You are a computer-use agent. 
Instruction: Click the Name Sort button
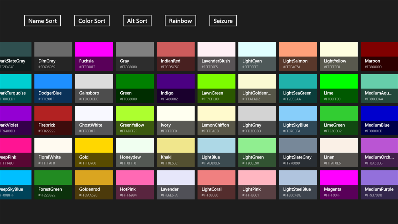tap(42, 20)
